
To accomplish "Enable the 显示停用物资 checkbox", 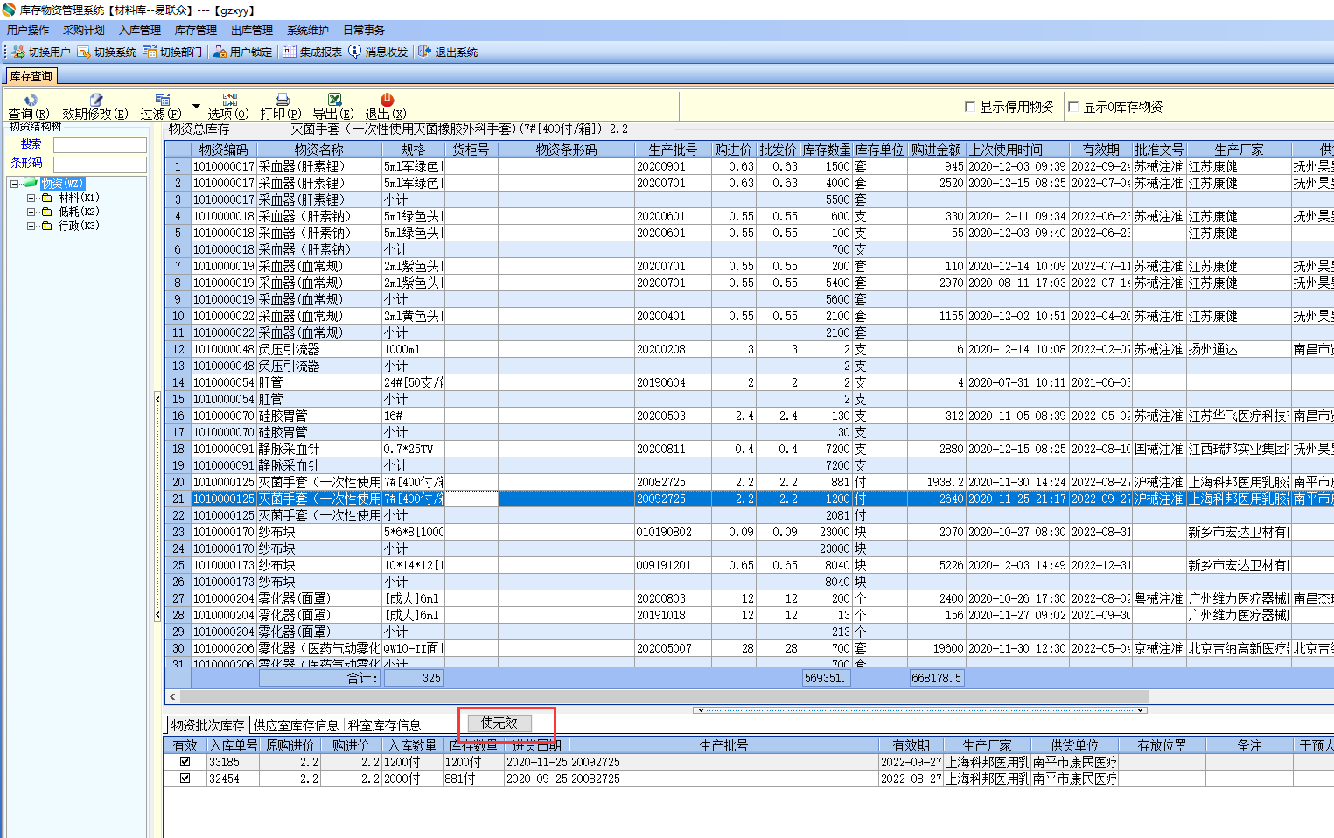I will point(970,107).
